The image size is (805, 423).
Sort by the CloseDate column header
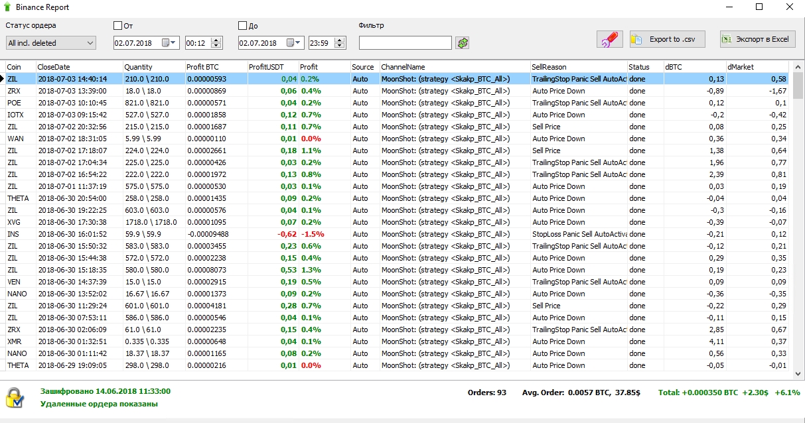point(79,67)
